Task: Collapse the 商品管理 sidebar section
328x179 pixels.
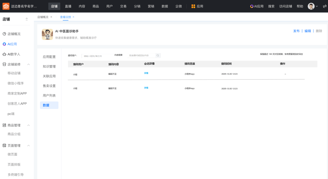Action: 28,125
